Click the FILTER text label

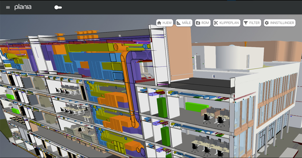pos(254,23)
